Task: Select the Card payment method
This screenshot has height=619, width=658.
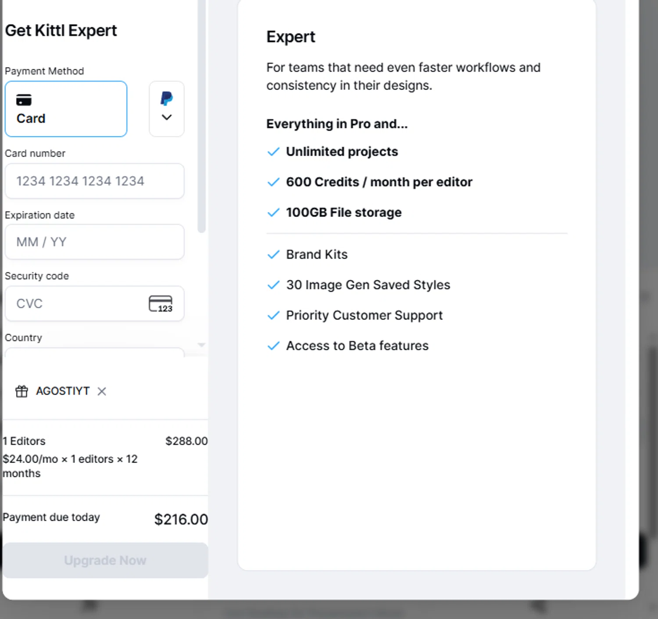Action: click(x=66, y=109)
